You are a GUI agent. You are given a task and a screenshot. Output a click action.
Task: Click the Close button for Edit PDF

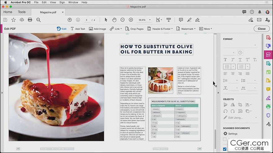[262, 29]
